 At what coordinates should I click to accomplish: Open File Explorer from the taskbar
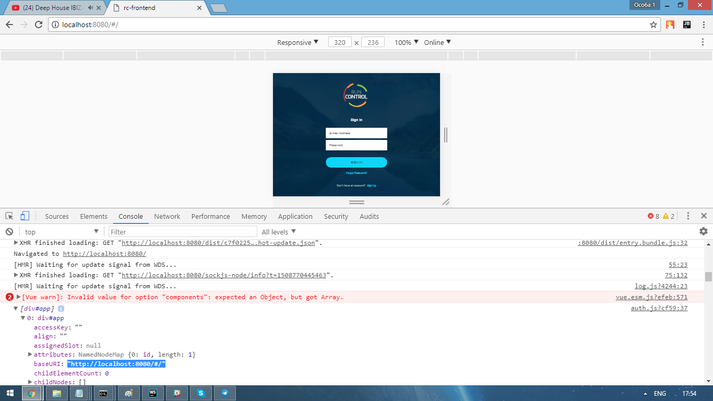click(56, 393)
